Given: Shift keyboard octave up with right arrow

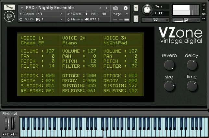Looking at the screenshot, I should pyautogui.click(x=16, y=134).
